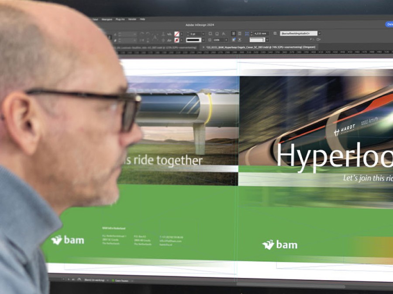The image size is (393, 294).
Task: Select the bam logo on the back cover
Action: coord(68,240)
